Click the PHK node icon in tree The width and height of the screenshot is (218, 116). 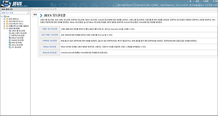pyautogui.click(x=5, y=16)
